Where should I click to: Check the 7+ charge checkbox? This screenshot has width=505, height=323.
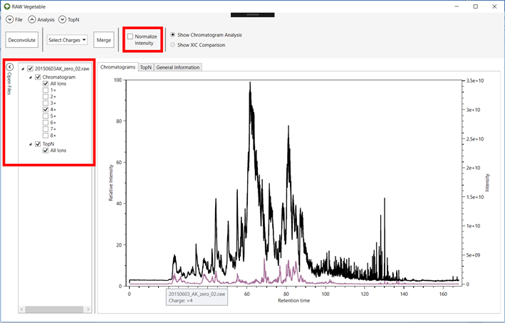(46, 129)
